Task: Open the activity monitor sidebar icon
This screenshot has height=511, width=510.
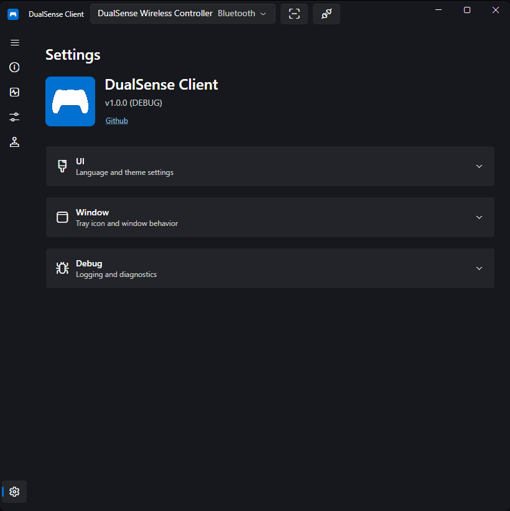Action: point(14,92)
